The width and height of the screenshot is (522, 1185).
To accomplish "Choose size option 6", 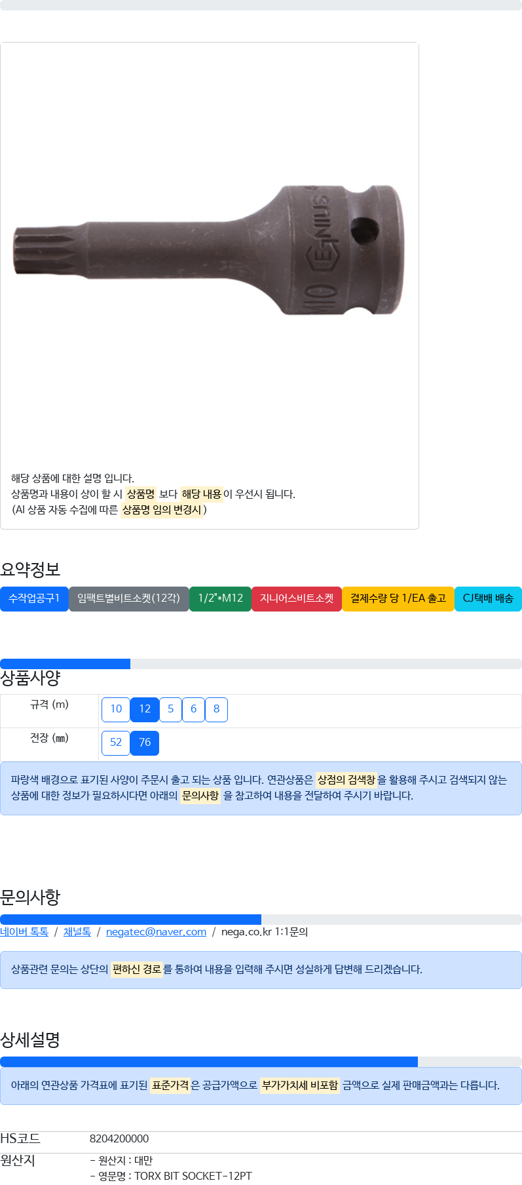I will point(193,709).
